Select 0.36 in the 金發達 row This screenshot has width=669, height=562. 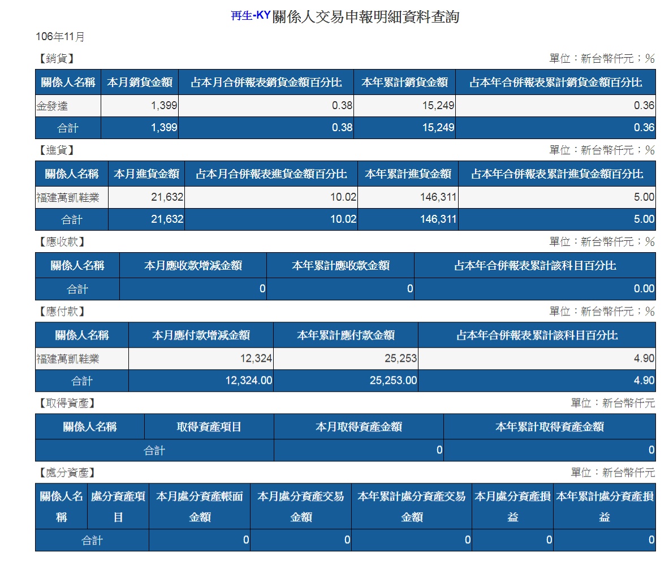(644, 105)
